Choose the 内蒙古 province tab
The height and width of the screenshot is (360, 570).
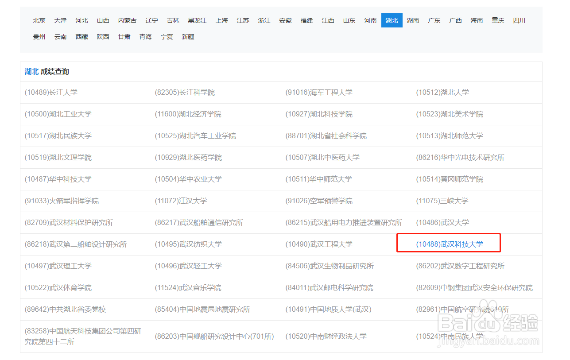(127, 20)
